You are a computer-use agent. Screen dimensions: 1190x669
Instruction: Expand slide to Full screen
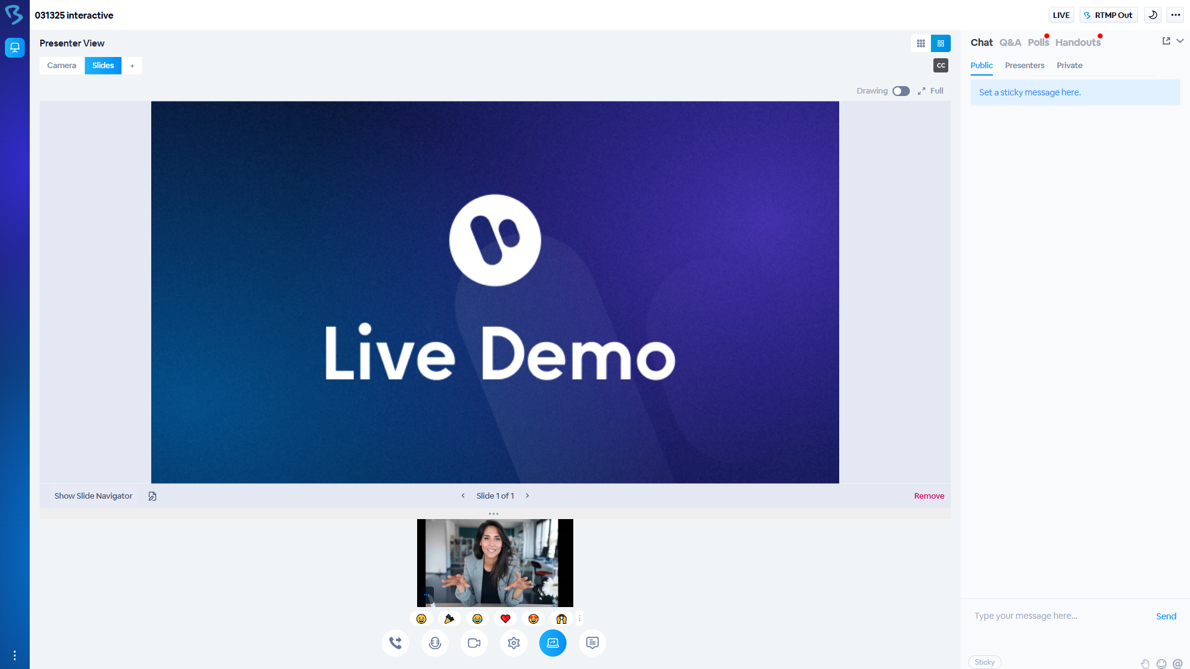[x=931, y=91]
